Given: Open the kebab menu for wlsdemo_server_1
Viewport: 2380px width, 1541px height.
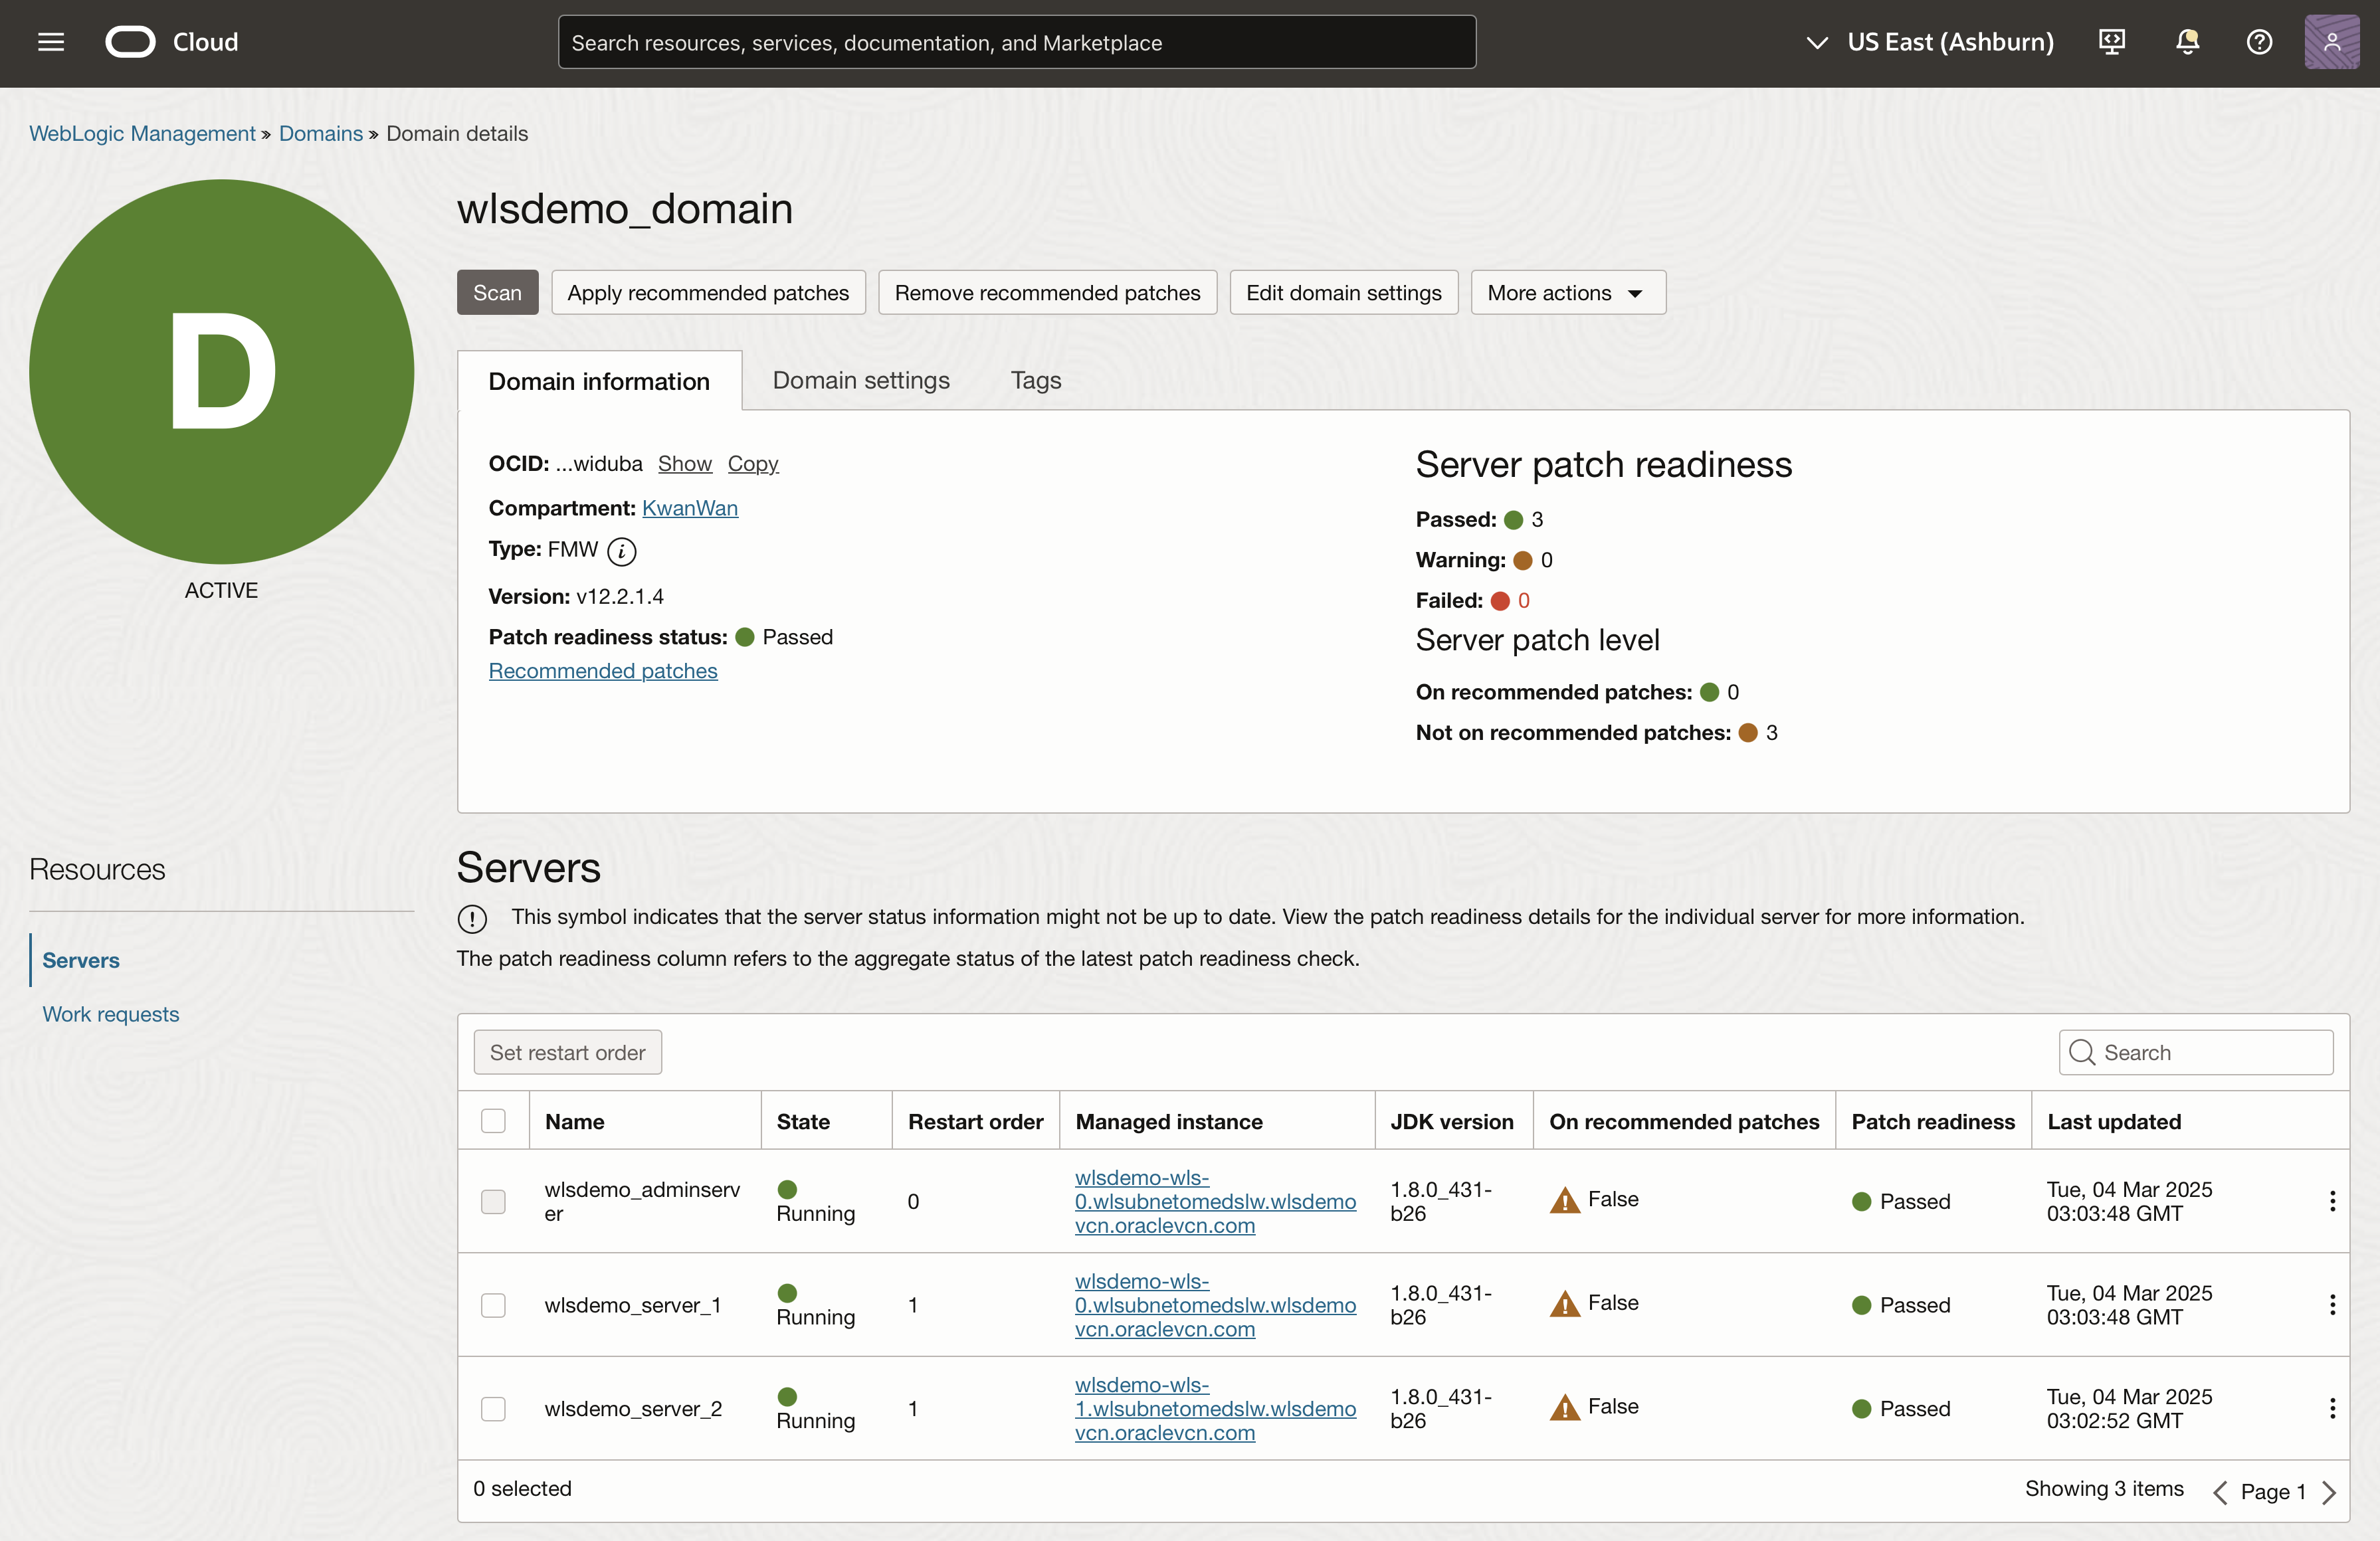Looking at the screenshot, I should [2332, 1305].
